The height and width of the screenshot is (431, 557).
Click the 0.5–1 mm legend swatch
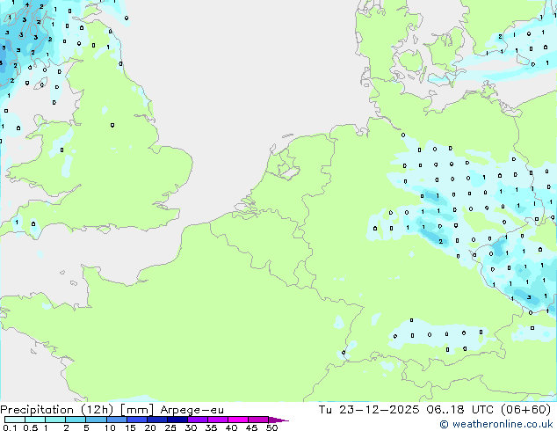click(x=35, y=420)
